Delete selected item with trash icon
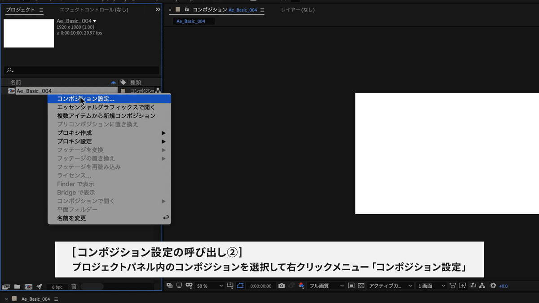Viewport: 539px width, 303px height. (x=74, y=286)
